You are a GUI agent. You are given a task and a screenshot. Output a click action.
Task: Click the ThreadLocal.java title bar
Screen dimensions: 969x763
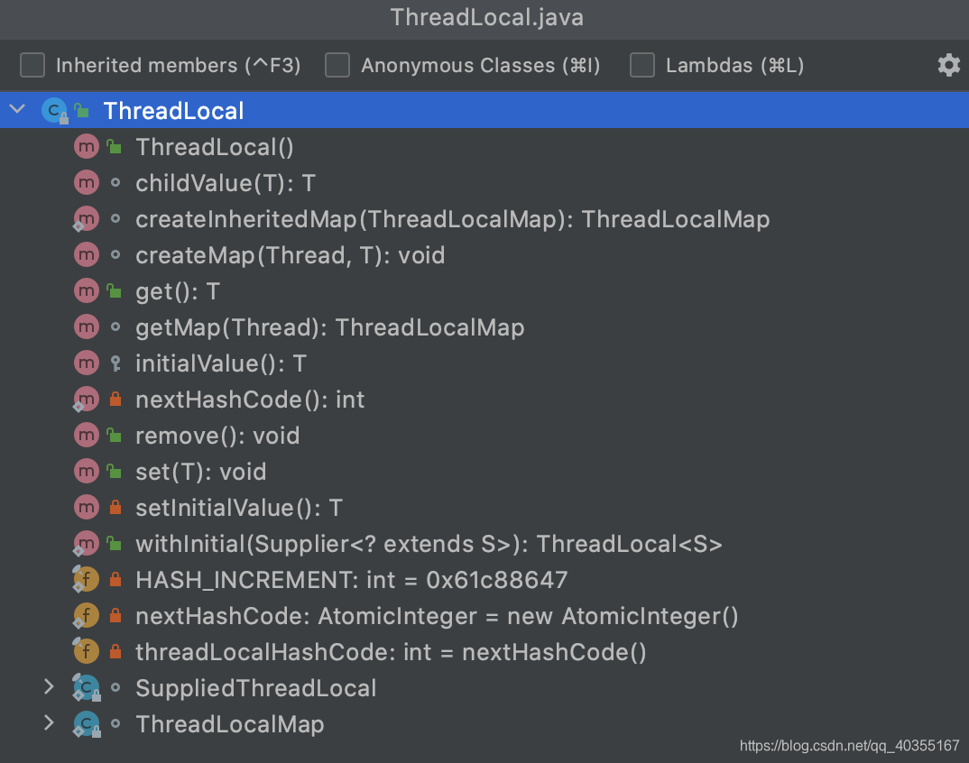click(486, 17)
